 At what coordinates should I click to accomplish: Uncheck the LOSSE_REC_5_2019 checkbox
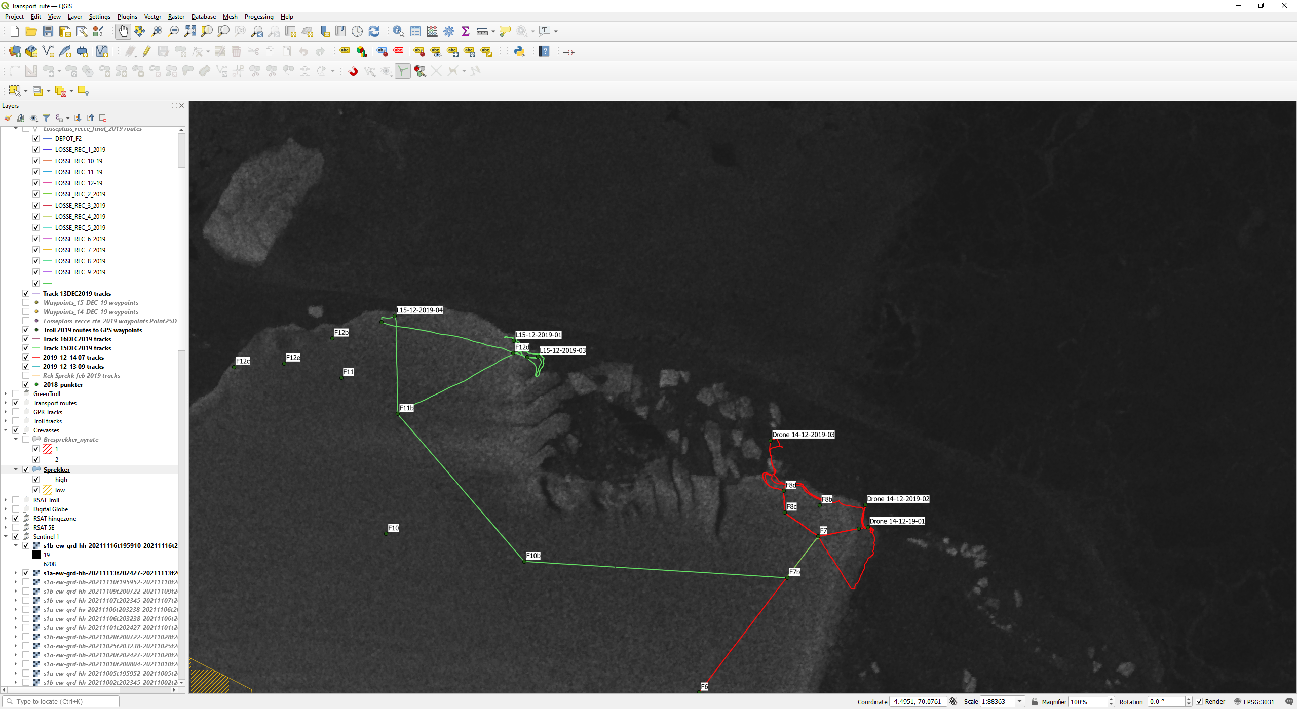[x=36, y=227]
